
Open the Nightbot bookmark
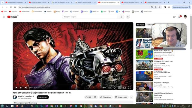(x=48, y=11)
